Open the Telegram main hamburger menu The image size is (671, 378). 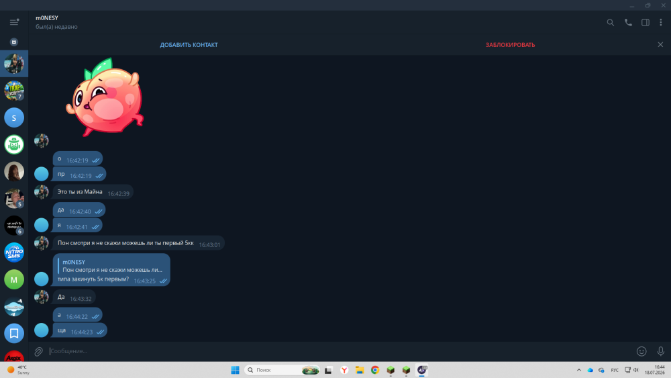pos(14,22)
